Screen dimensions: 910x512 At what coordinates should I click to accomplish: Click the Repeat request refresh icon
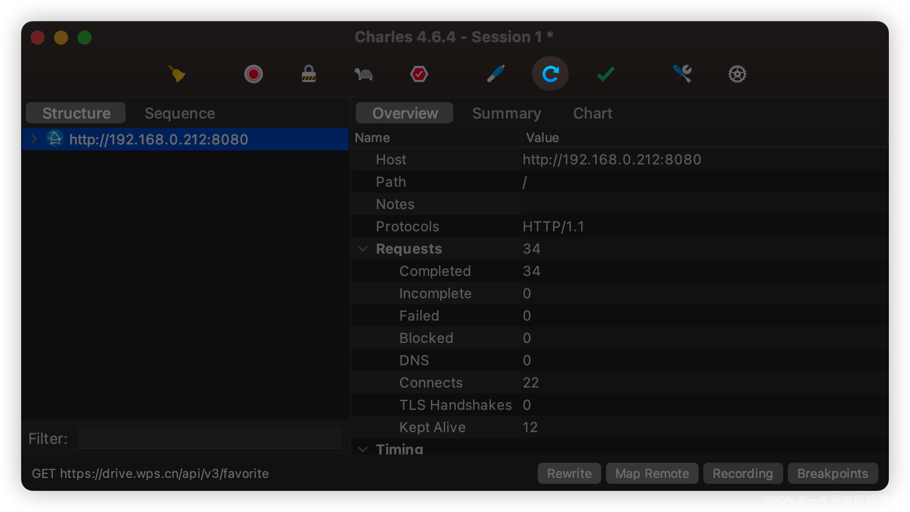[x=550, y=74]
